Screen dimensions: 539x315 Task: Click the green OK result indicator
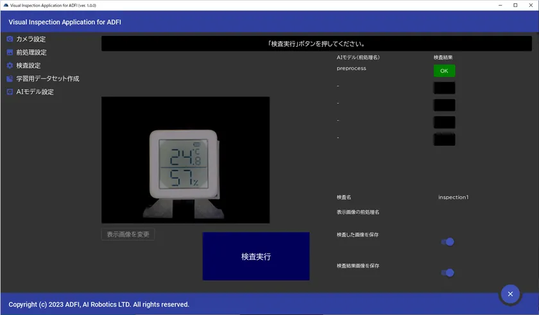(x=444, y=71)
